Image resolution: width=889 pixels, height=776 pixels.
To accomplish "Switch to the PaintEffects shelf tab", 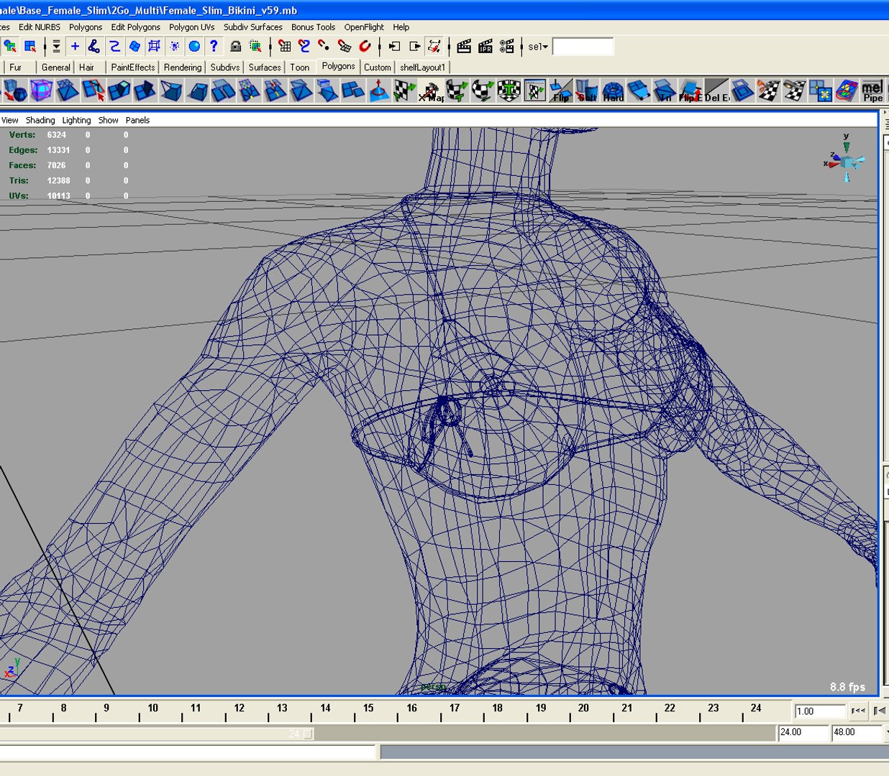I will [x=133, y=68].
